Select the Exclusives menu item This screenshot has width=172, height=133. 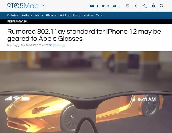(13, 15)
